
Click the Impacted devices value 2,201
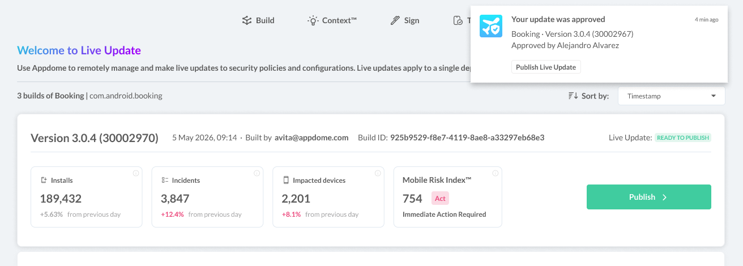(x=296, y=199)
